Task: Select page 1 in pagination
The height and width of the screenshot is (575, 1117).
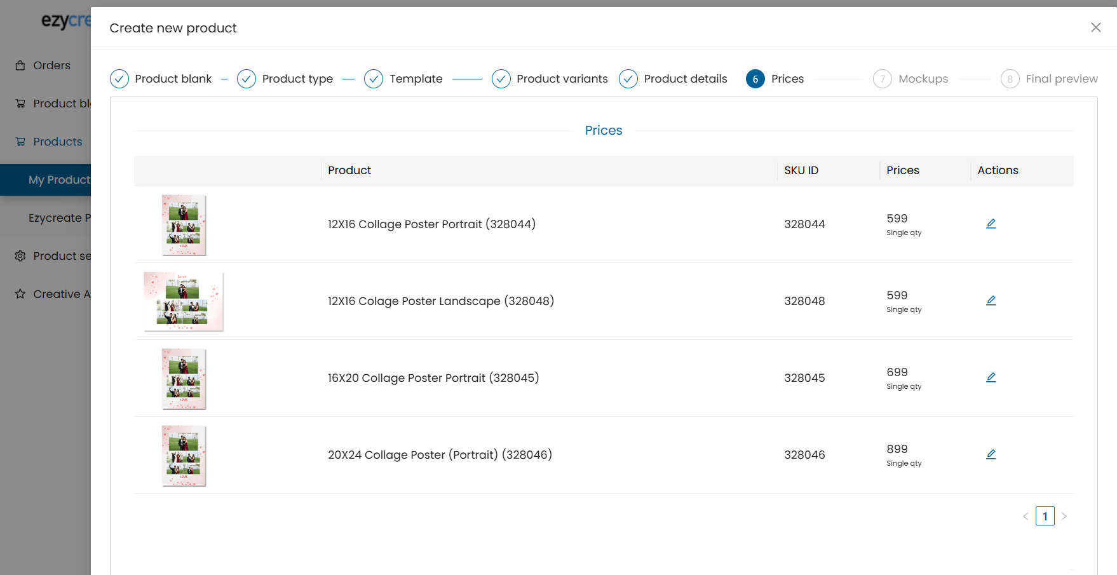Action: point(1045,516)
